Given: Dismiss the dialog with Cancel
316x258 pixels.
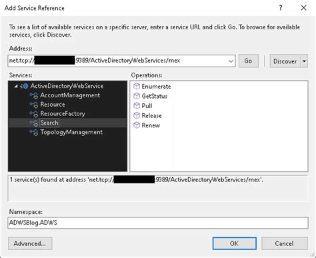Looking at the screenshot, I should pyautogui.click(x=285, y=243).
